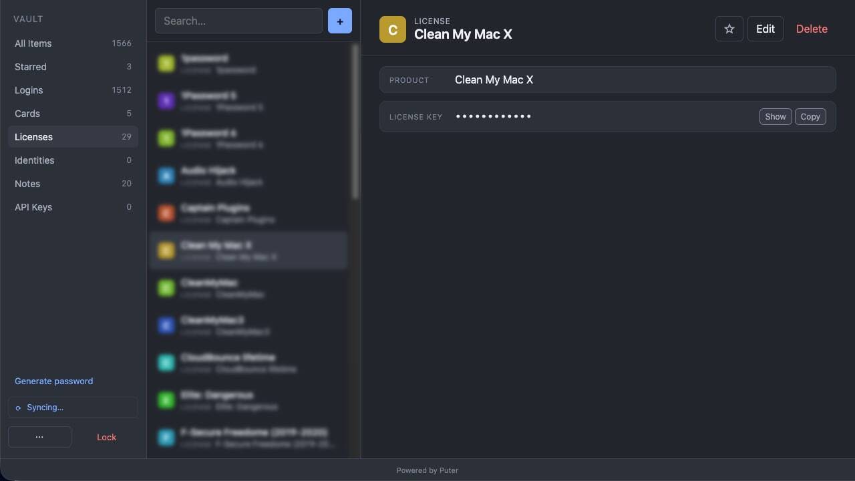Screen dimensions: 855x481
Task: Focus the Search field
Action: (238, 21)
